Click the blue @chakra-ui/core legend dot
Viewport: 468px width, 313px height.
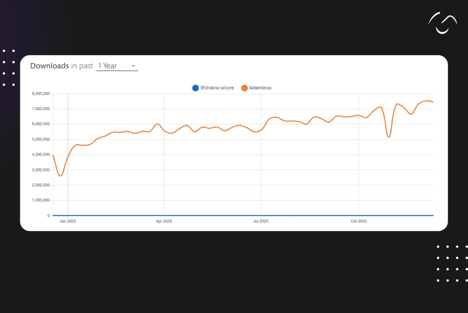pos(195,88)
